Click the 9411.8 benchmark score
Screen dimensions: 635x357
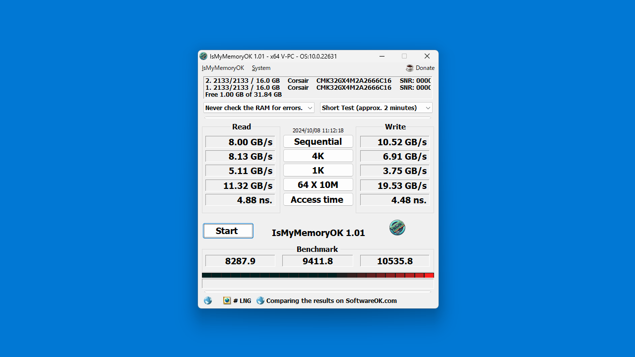click(x=317, y=261)
